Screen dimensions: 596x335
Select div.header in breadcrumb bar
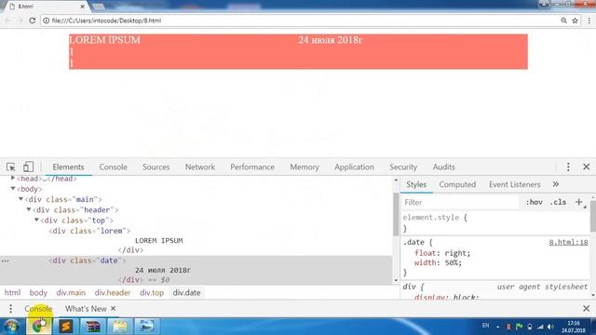pos(113,292)
